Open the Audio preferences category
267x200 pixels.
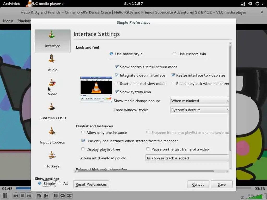tap(52, 63)
